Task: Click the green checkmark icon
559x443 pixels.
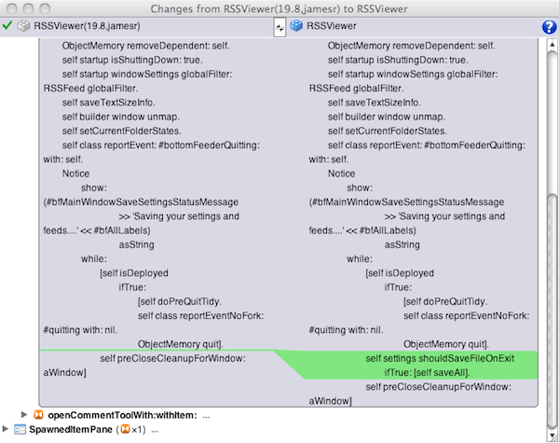Action: pyautogui.click(x=7, y=26)
